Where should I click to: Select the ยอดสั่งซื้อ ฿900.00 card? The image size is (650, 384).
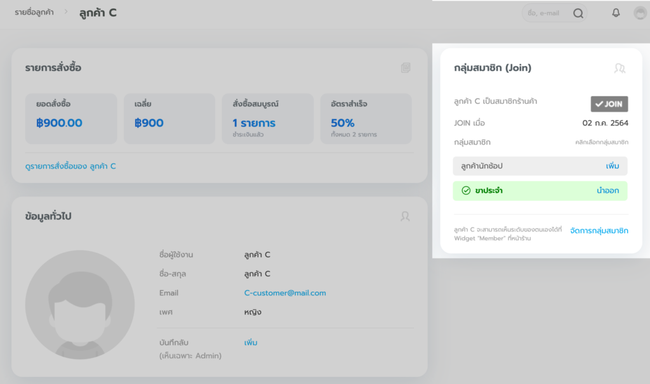(x=71, y=118)
